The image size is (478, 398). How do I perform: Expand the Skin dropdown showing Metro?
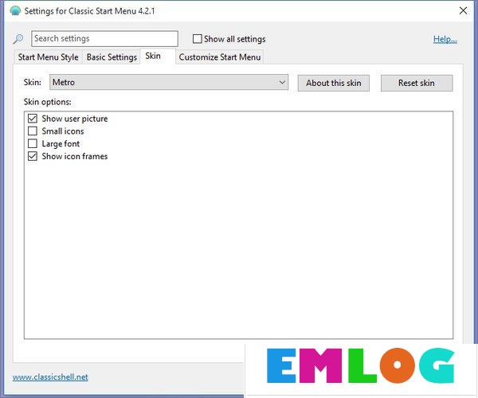[169, 82]
